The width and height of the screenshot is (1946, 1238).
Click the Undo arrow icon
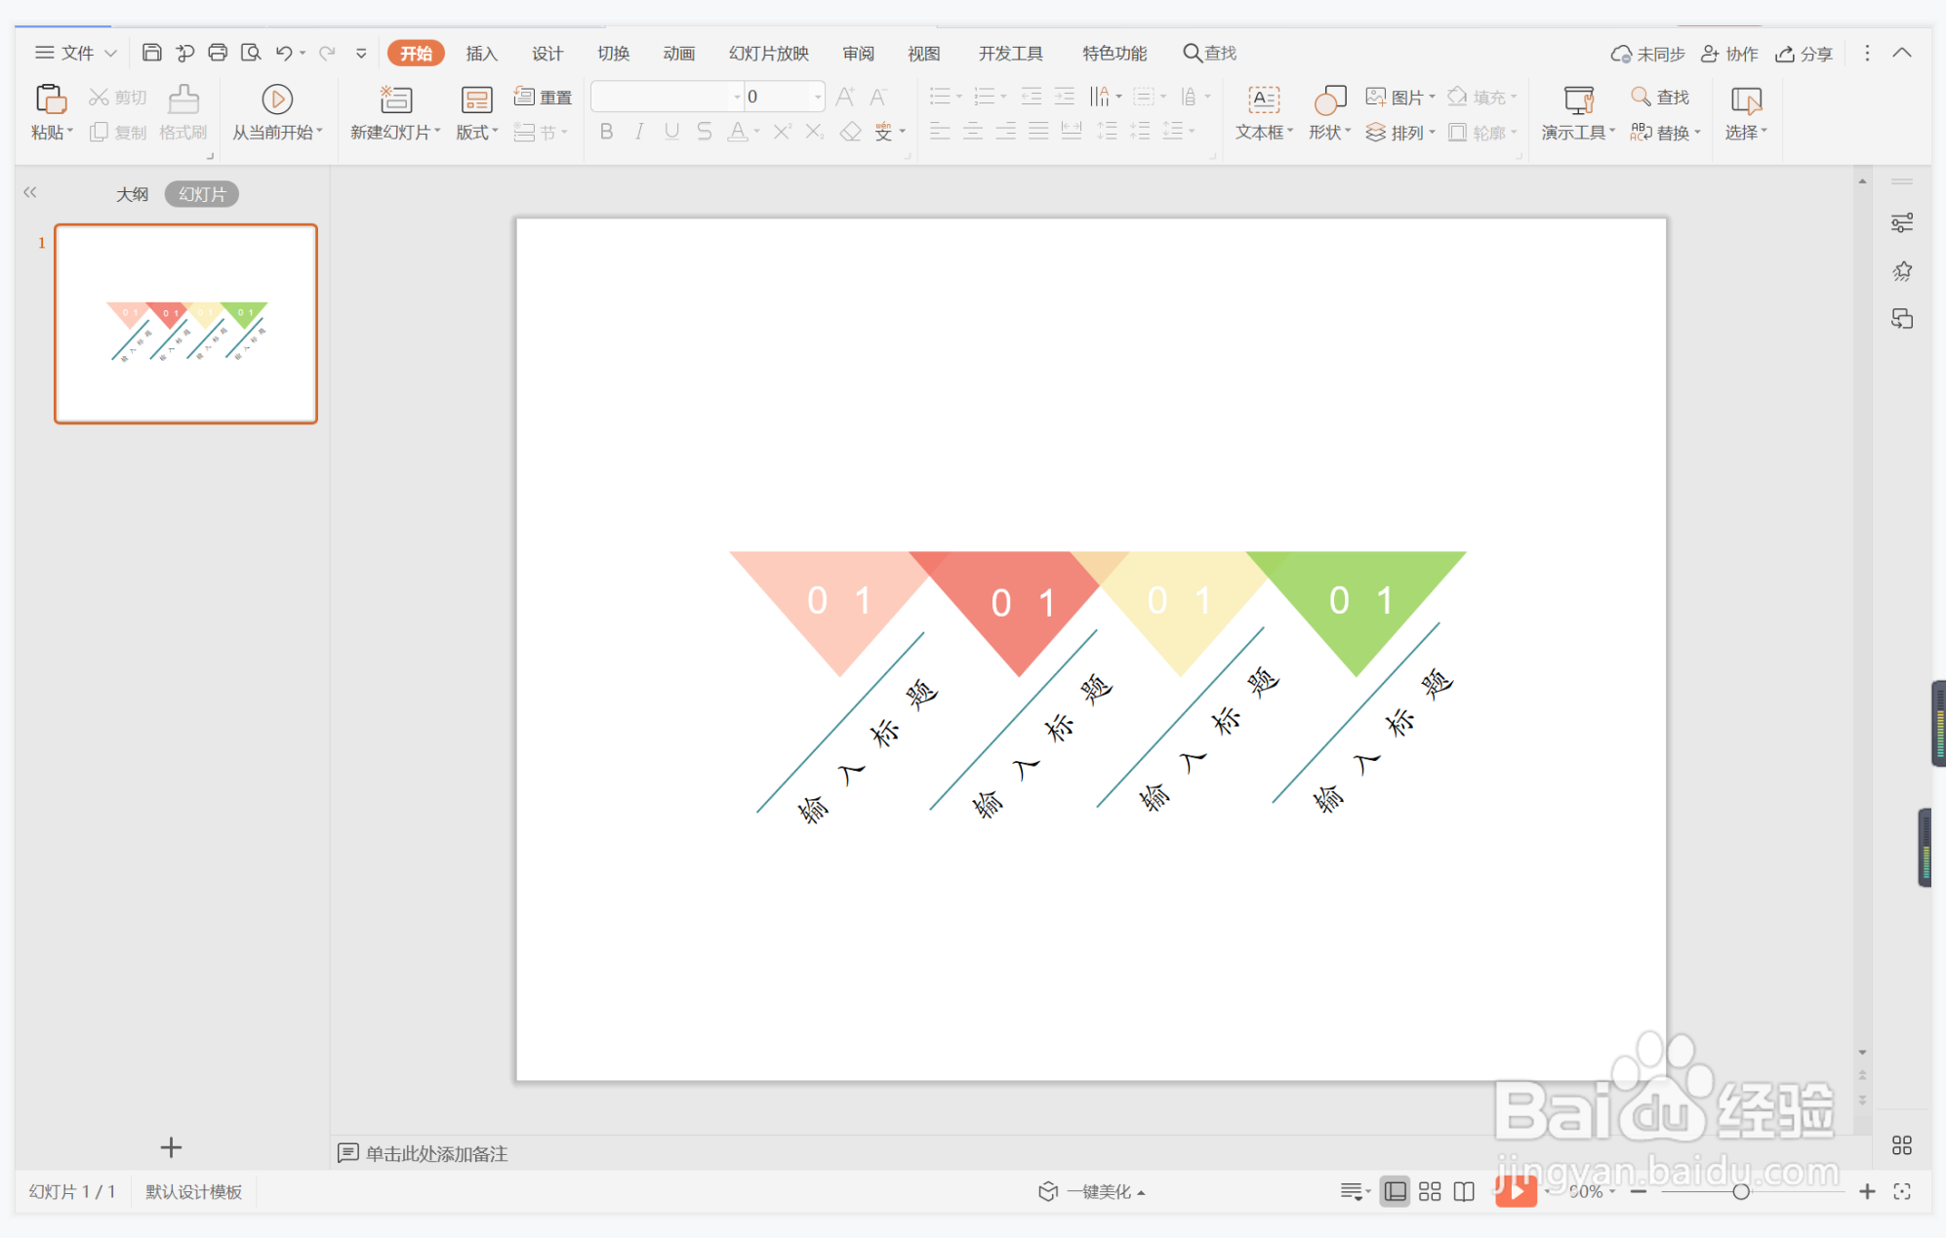[x=283, y=53]
